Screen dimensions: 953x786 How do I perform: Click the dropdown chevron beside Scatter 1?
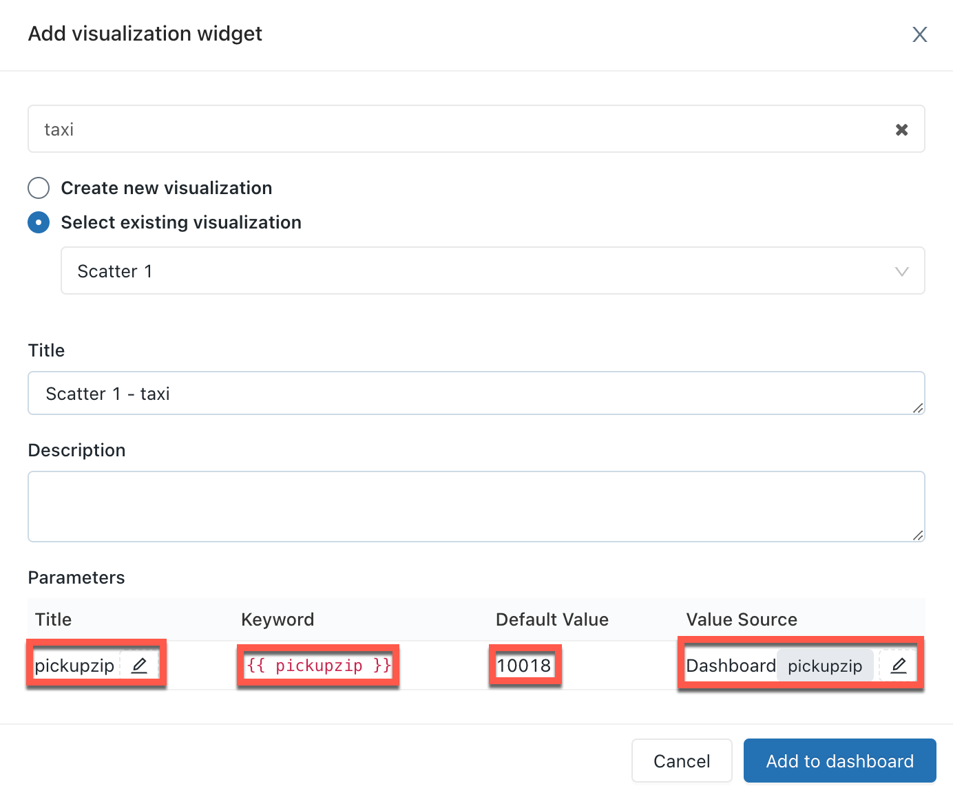[902, 271]
